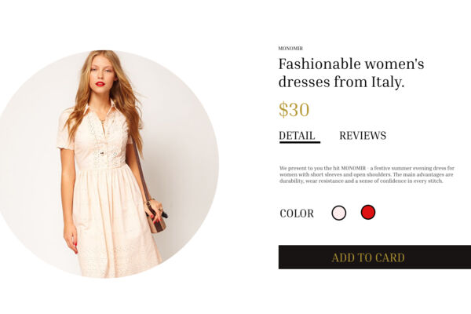Open the DETAIL tab
The height and width of the screenshot is (314, 471).
pyautogui.click(x=297, y=136)
